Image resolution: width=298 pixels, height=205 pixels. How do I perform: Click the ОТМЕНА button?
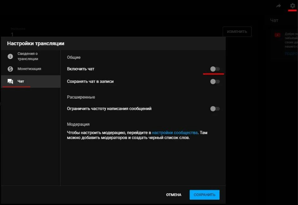(174, 195)
